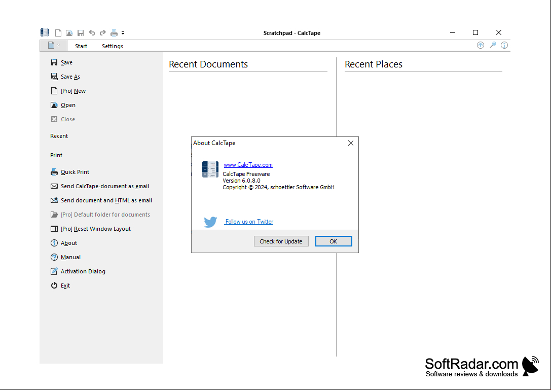Screen dimensions: 551x390
Task: Click the Recent section in file menu
Action: (59, 136)
